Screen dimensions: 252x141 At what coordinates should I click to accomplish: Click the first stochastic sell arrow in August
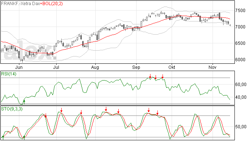click(x=106, y=109)
